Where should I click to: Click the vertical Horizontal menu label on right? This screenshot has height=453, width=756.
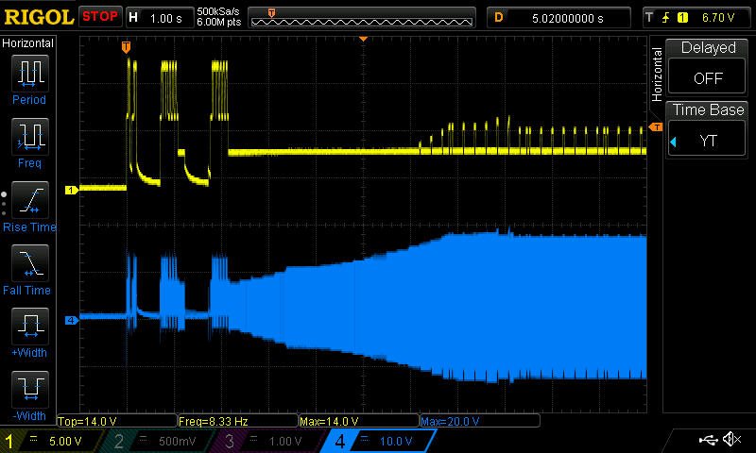point(657,75)
